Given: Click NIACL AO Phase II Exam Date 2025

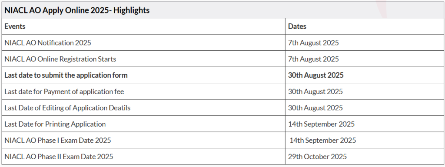Looking at the screenshot, I should click(59, 157).
